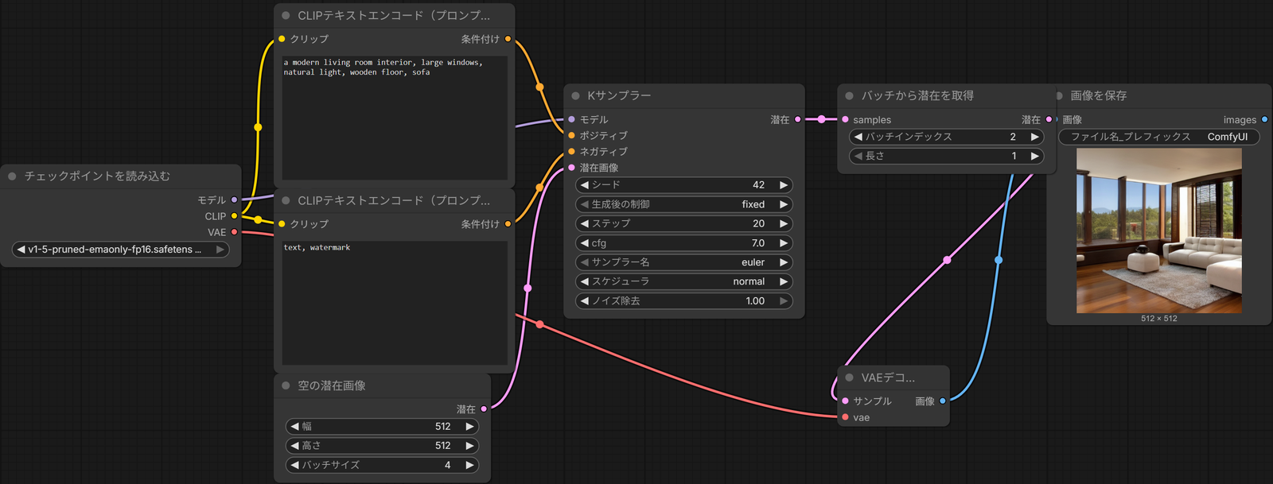The height and width of the screenshot is (484, 1273).
Task: Click the 画像 output port on the VAEデコ node
Action: (943, 401)
